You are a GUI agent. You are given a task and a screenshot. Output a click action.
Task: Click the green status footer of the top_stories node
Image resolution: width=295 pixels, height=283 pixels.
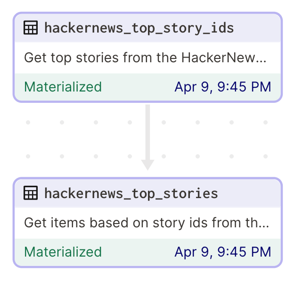point(147,252)
